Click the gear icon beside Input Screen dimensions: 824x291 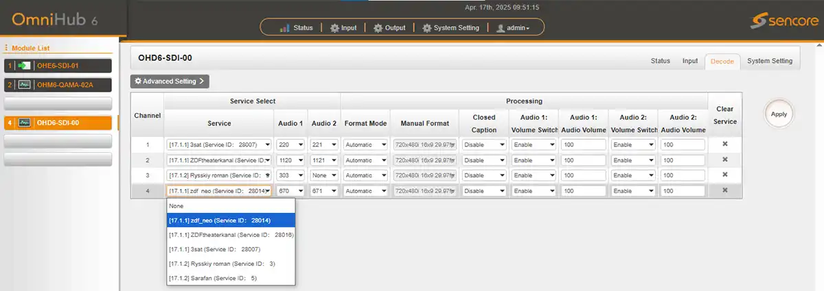[334, 28]
